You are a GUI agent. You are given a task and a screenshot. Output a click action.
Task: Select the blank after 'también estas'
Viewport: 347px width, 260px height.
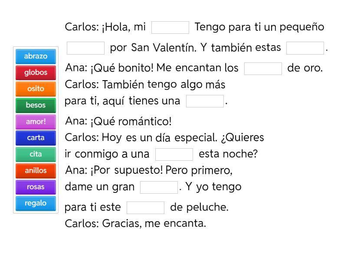pos(305,48)
